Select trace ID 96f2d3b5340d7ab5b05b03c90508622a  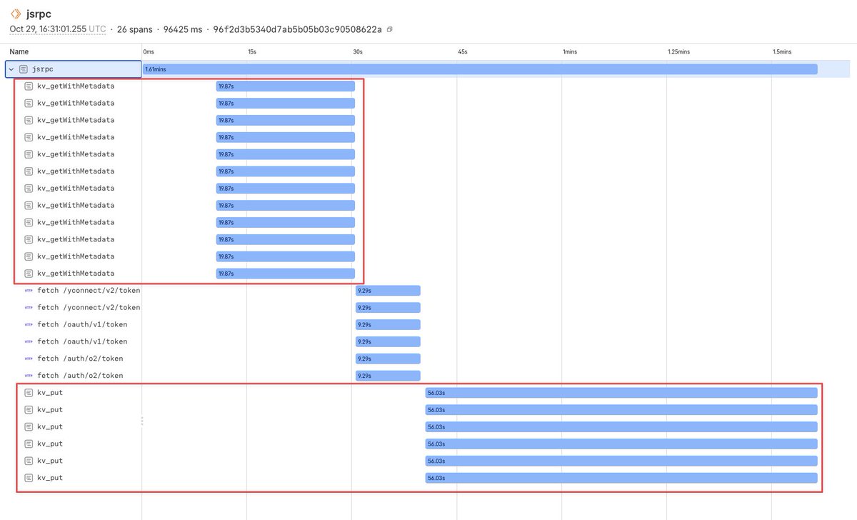(297, 30)
